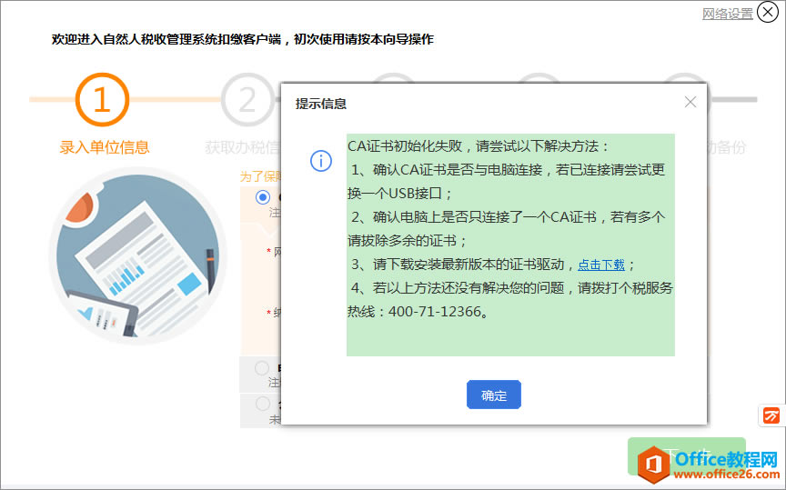Click the welcome heading 欢迎进入自然人税收管理系统扣缴客户端
Viewport: 786px width, 490px height.
coord(166,39)
